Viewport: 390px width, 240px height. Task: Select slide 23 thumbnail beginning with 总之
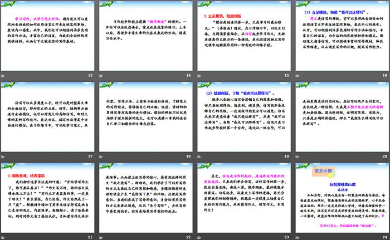pos(245,197)
